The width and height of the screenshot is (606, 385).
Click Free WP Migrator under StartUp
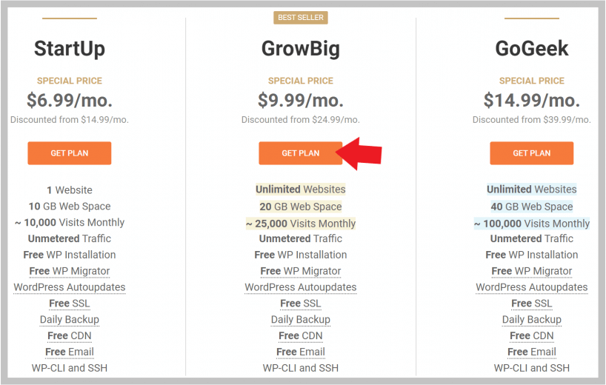70,271
